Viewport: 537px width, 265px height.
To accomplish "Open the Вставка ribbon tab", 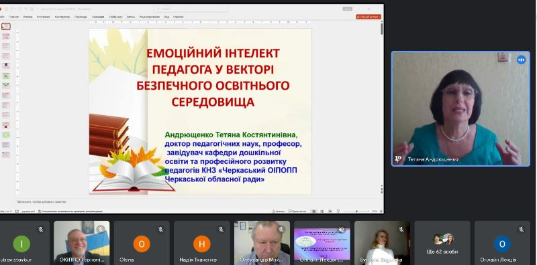I will [x=28, y=17].
